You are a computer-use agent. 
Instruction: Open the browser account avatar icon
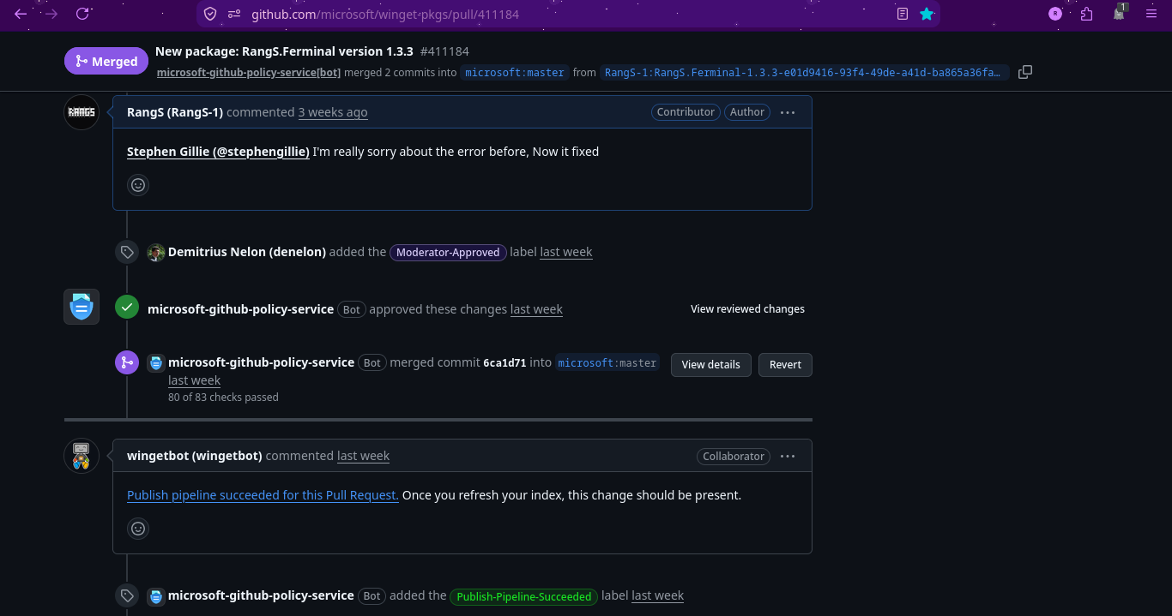point(1055,14)
